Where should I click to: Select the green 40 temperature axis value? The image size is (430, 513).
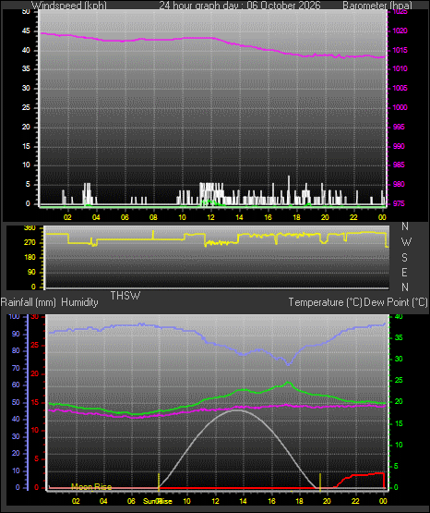[x=399, y=317]
